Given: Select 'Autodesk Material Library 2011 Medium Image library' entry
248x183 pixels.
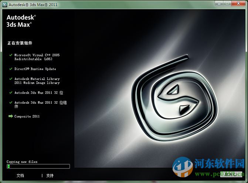Looking at the screenshot, I should click(x=37, y=81).
